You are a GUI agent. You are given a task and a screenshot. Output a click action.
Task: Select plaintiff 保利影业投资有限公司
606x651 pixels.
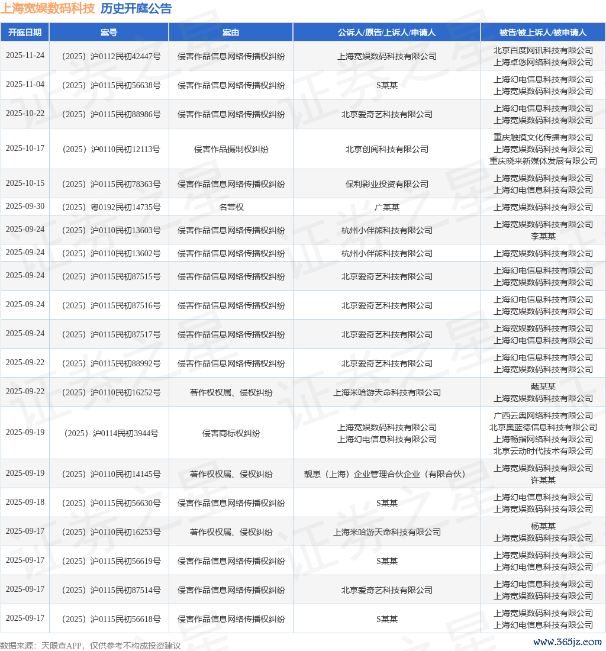click(x=386, y=184)
